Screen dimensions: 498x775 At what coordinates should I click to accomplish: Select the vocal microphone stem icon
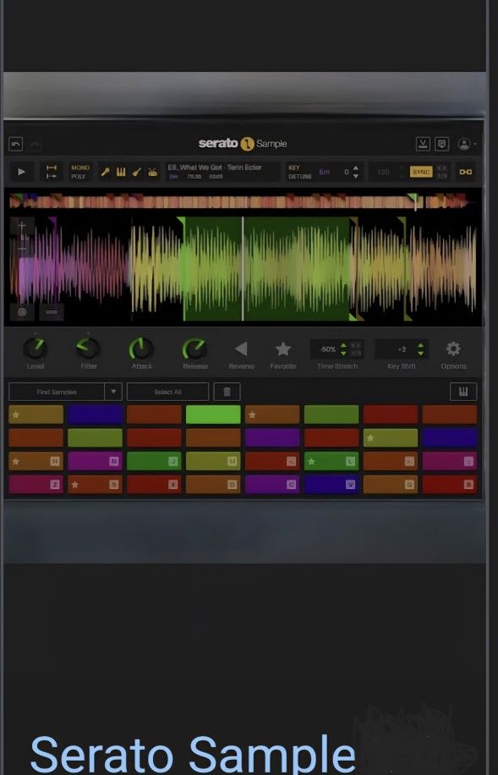click(x=105, y=172)
